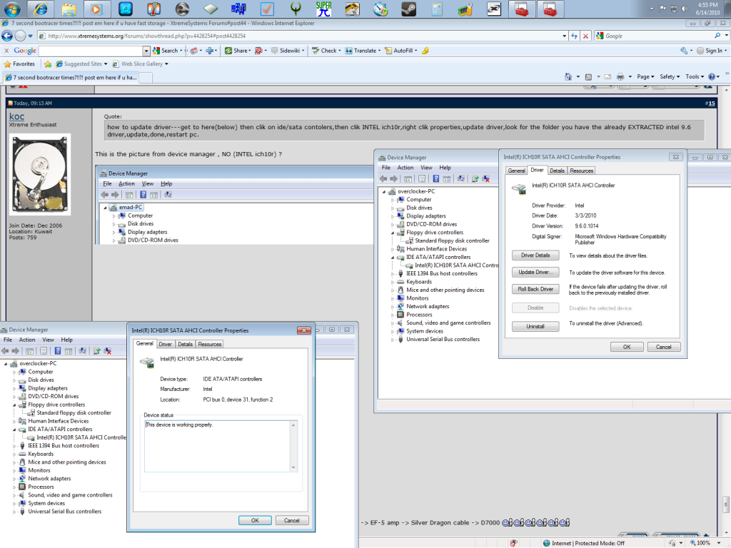The height and width of the screenshot is (548, 731).
Task: Click the Uninstall button in the properties dialog
Action: [535, 327]
